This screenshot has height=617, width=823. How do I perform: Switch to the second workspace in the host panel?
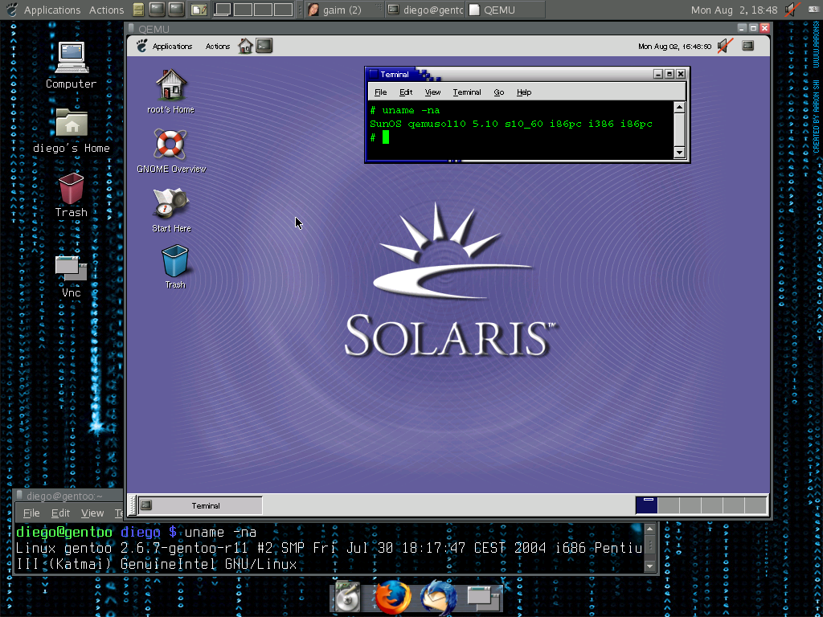(x=243, y=10)
